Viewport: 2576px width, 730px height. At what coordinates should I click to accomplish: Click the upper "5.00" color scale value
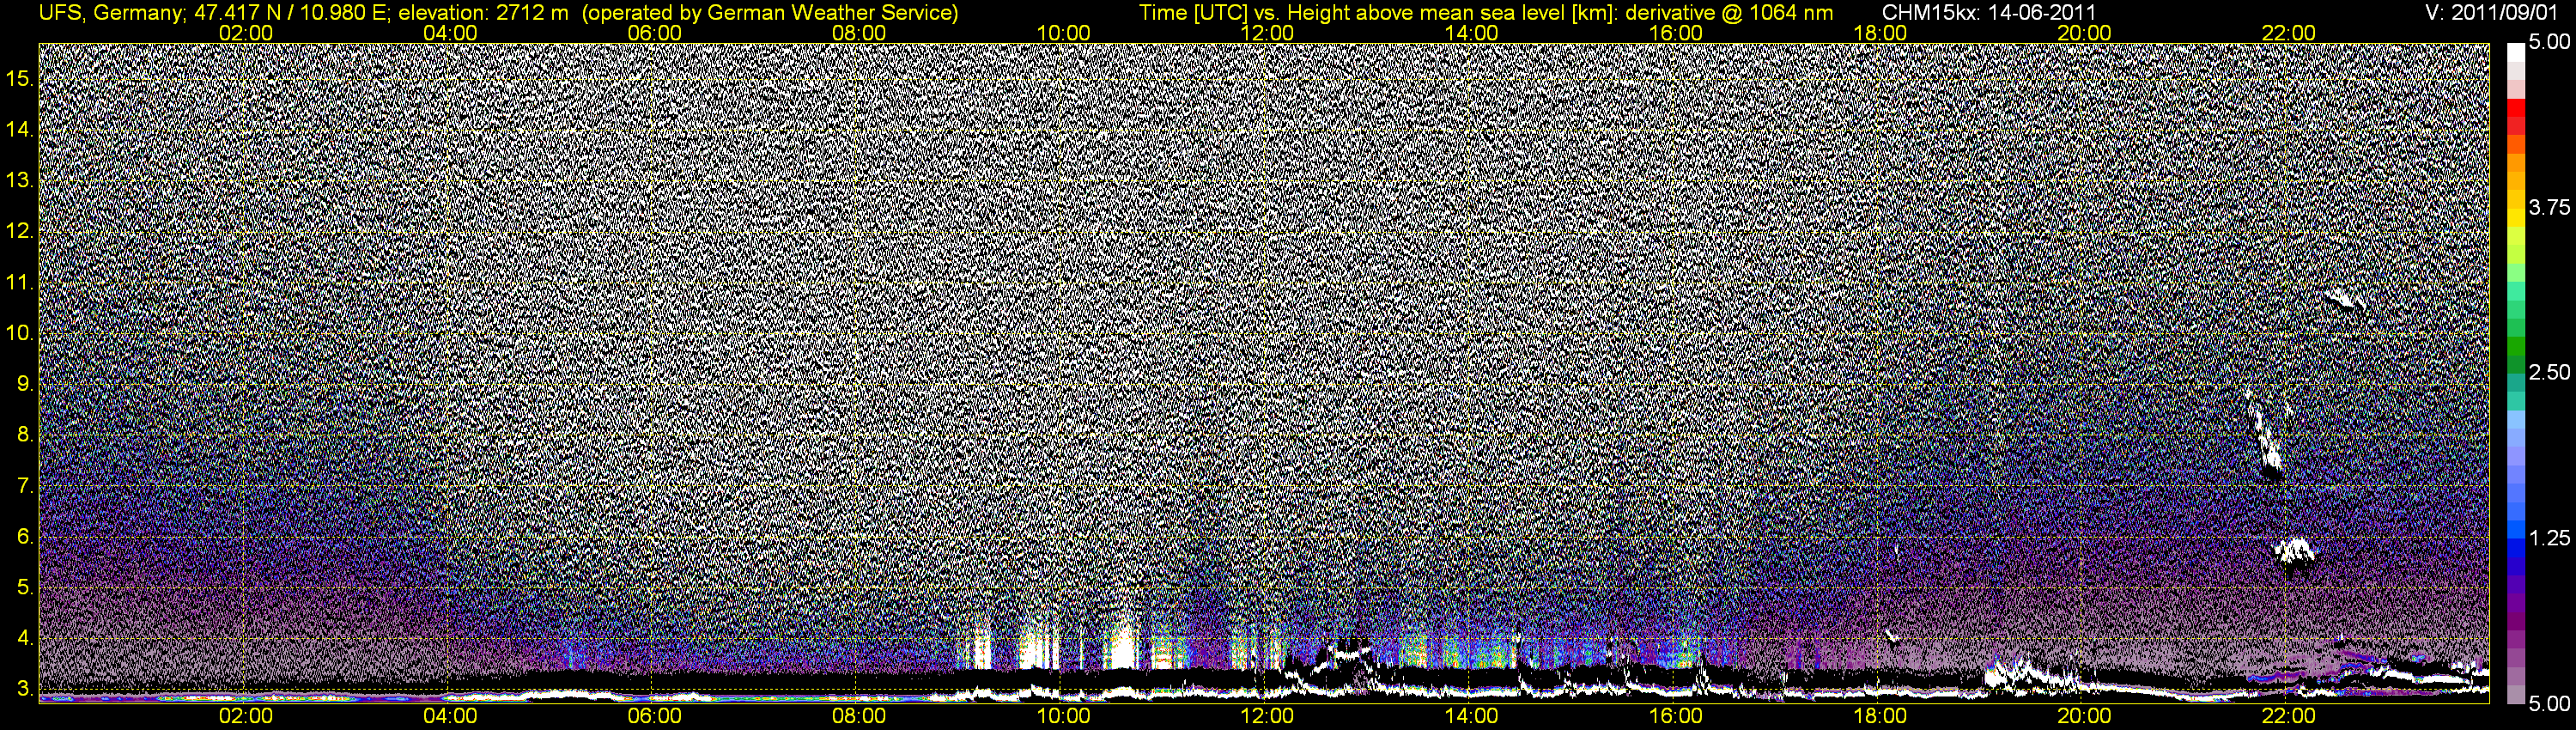pyautogui.click(x=2550, y=42)
